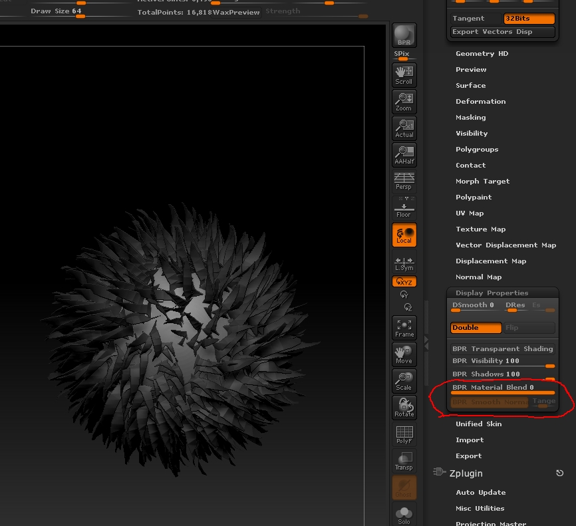576x526 pixels.
Task: Select the Zoom navigation tool
Action: pos(404,102)
